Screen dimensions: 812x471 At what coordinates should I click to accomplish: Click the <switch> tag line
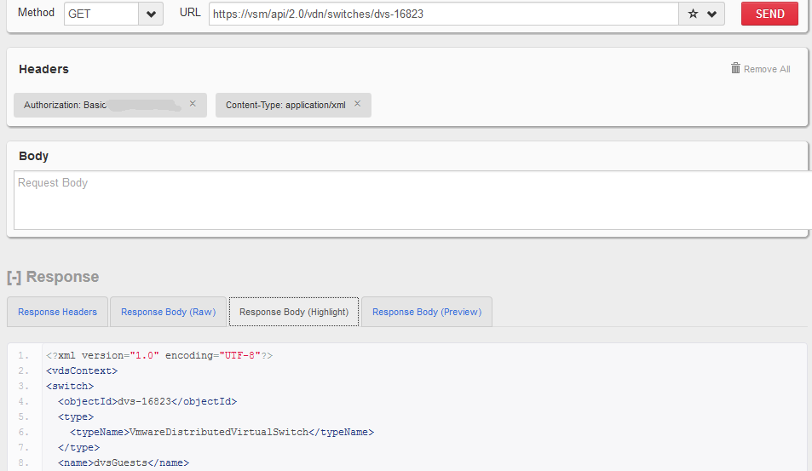[70, 386]
